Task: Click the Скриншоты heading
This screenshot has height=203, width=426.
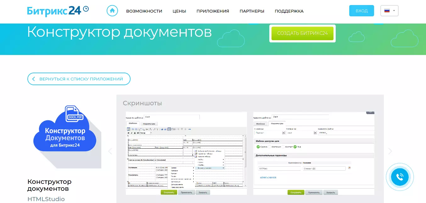Action: tap(142, 103)
